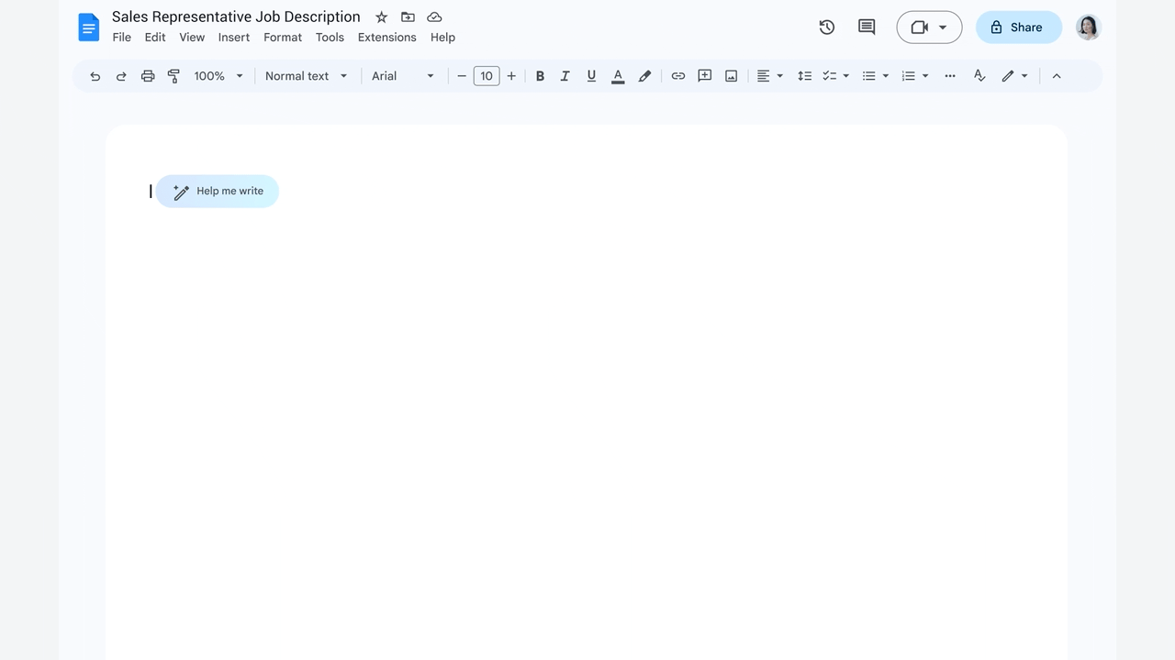Select the Highlight color tool
The width and height of the screenshot is (1175, 660).
coord(644,76)
